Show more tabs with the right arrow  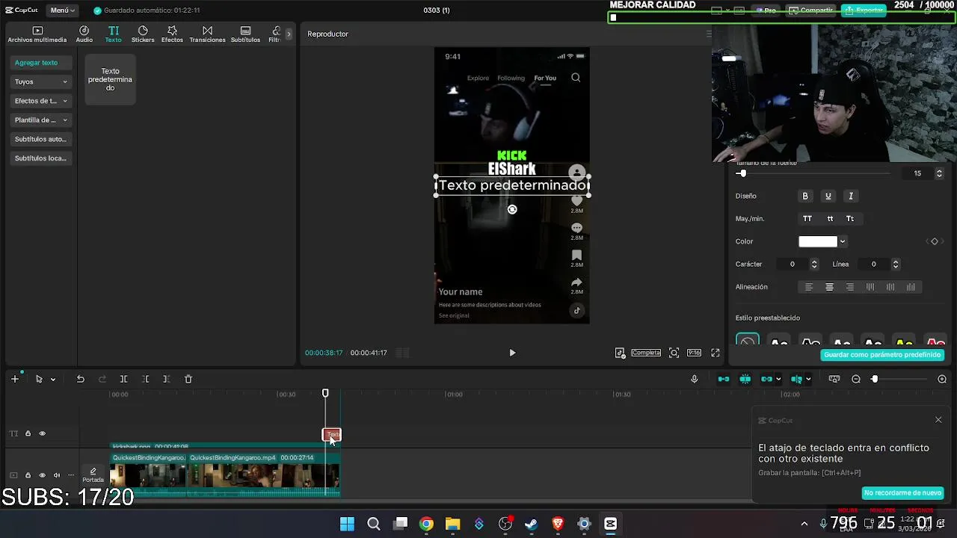(289, 34)
